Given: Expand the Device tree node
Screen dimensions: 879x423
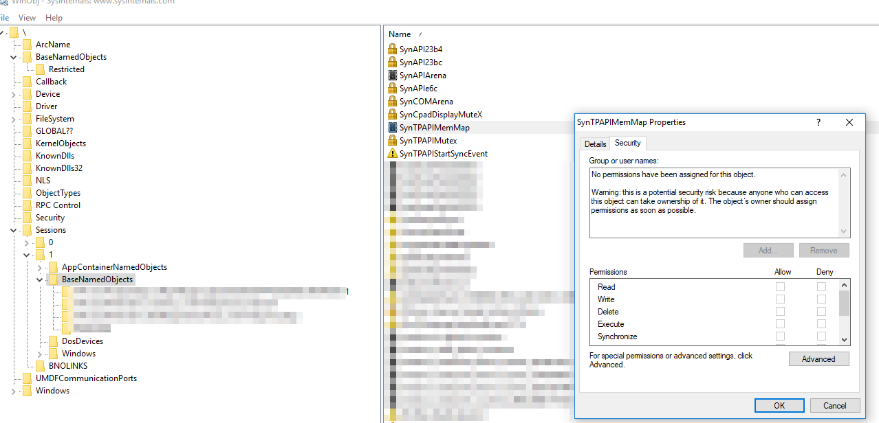Looking at the screenshot, I should tap(14, 94).
